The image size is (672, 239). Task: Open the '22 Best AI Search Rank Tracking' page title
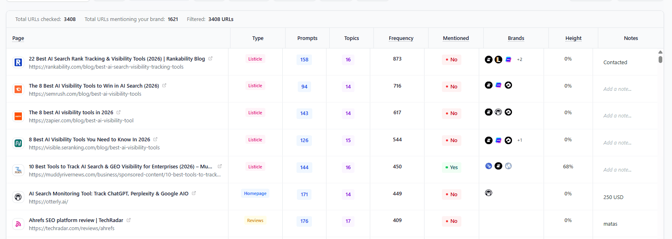coord(117,59)
